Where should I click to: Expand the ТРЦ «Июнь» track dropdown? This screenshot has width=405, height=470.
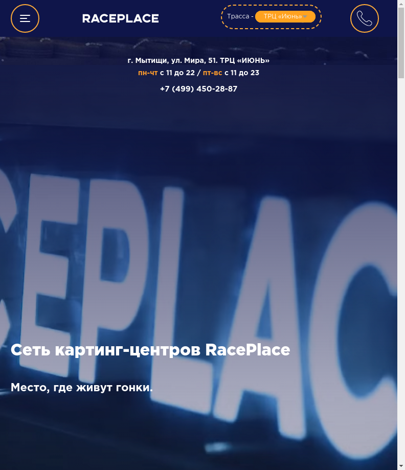[x=285, y=16]
